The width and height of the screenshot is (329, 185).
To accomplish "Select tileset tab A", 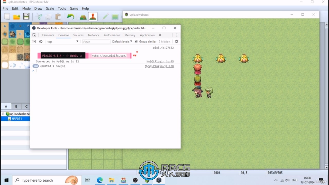I will [x=6, y=106].
